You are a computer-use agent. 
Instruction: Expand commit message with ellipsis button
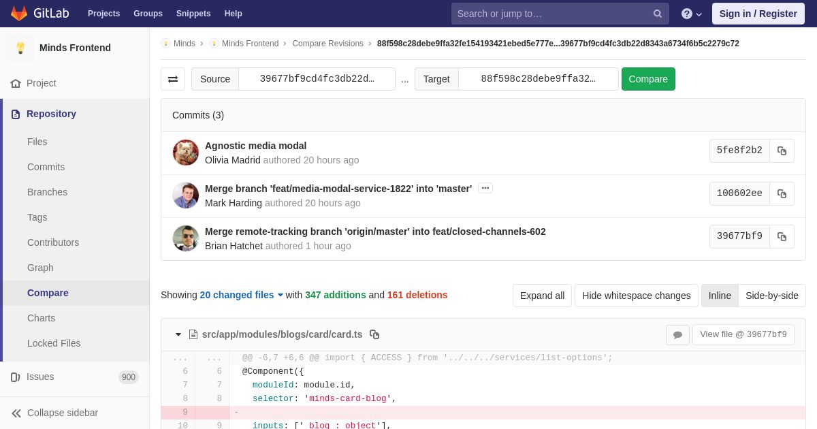485,188
